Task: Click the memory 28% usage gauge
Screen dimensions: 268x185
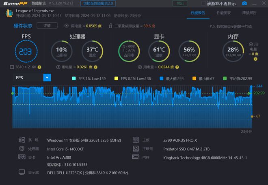Action: coord(233,51)
